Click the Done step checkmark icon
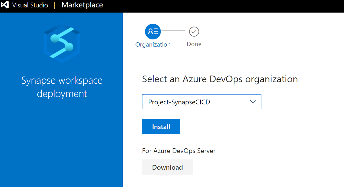 click(194, 32)
